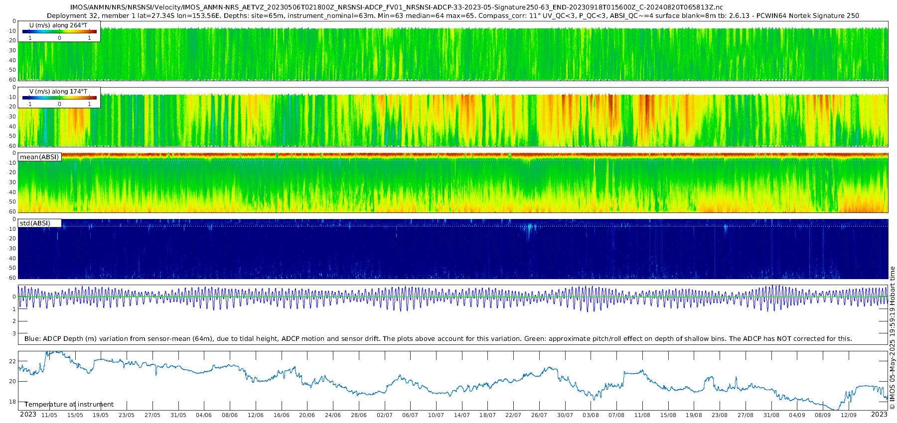Viewport: 897px width, 423px height.
Task: Select the std(ABSI) panel label
Action: coord(35,223)
